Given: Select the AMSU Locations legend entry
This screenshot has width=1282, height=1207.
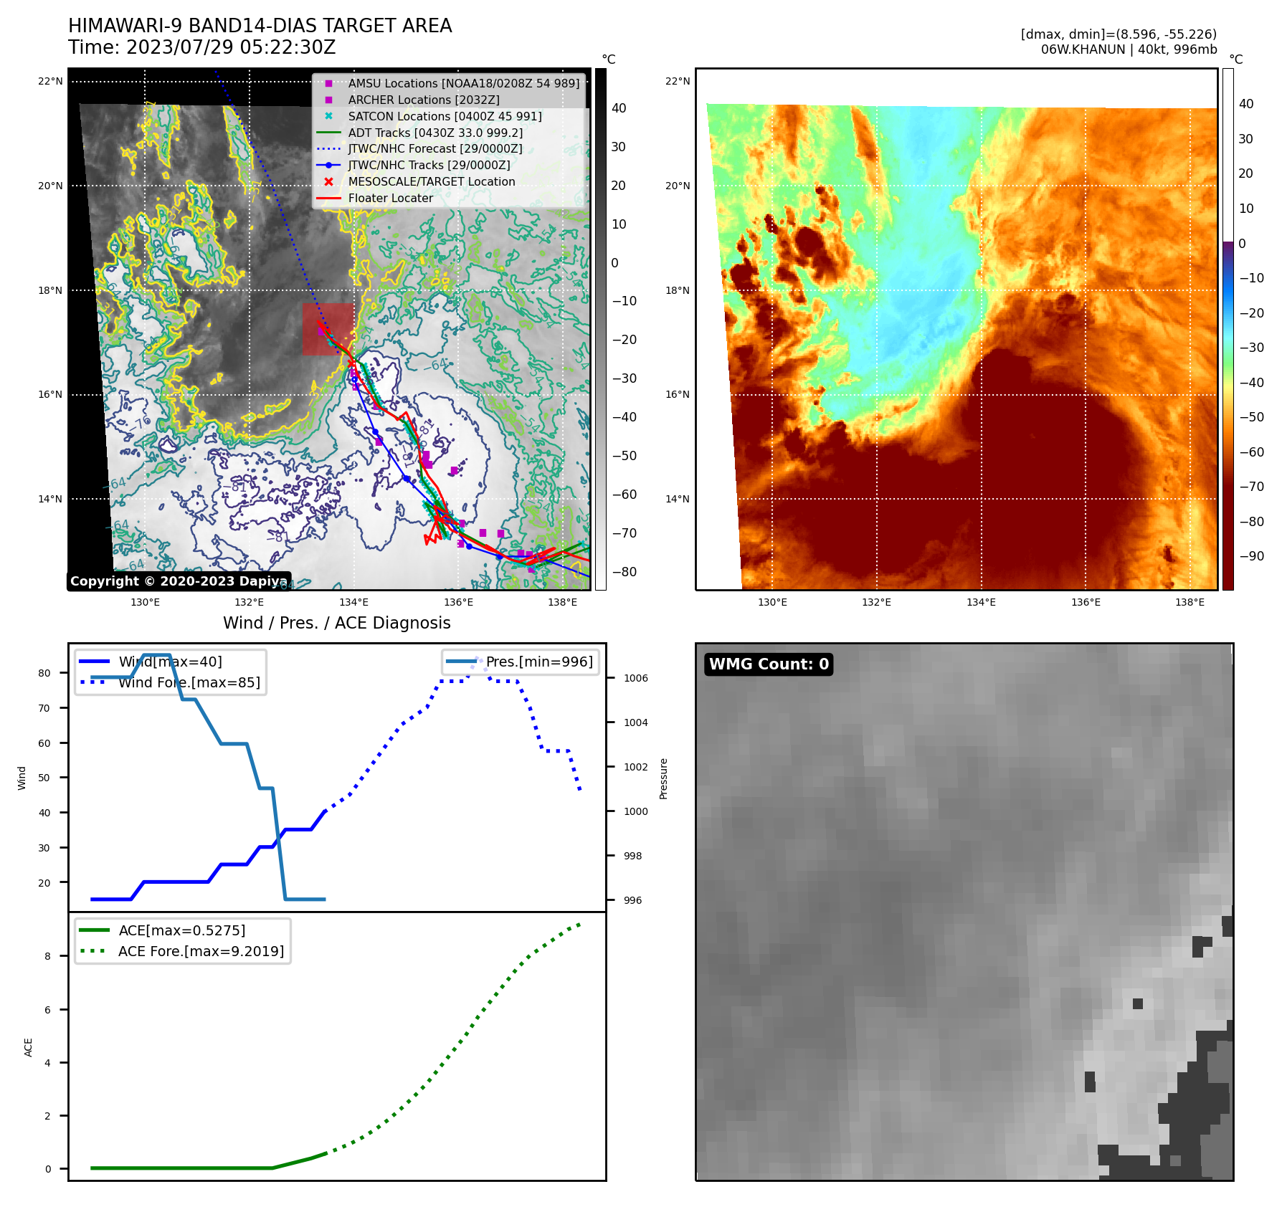Looking at the screenshot, I should (464, 84).
